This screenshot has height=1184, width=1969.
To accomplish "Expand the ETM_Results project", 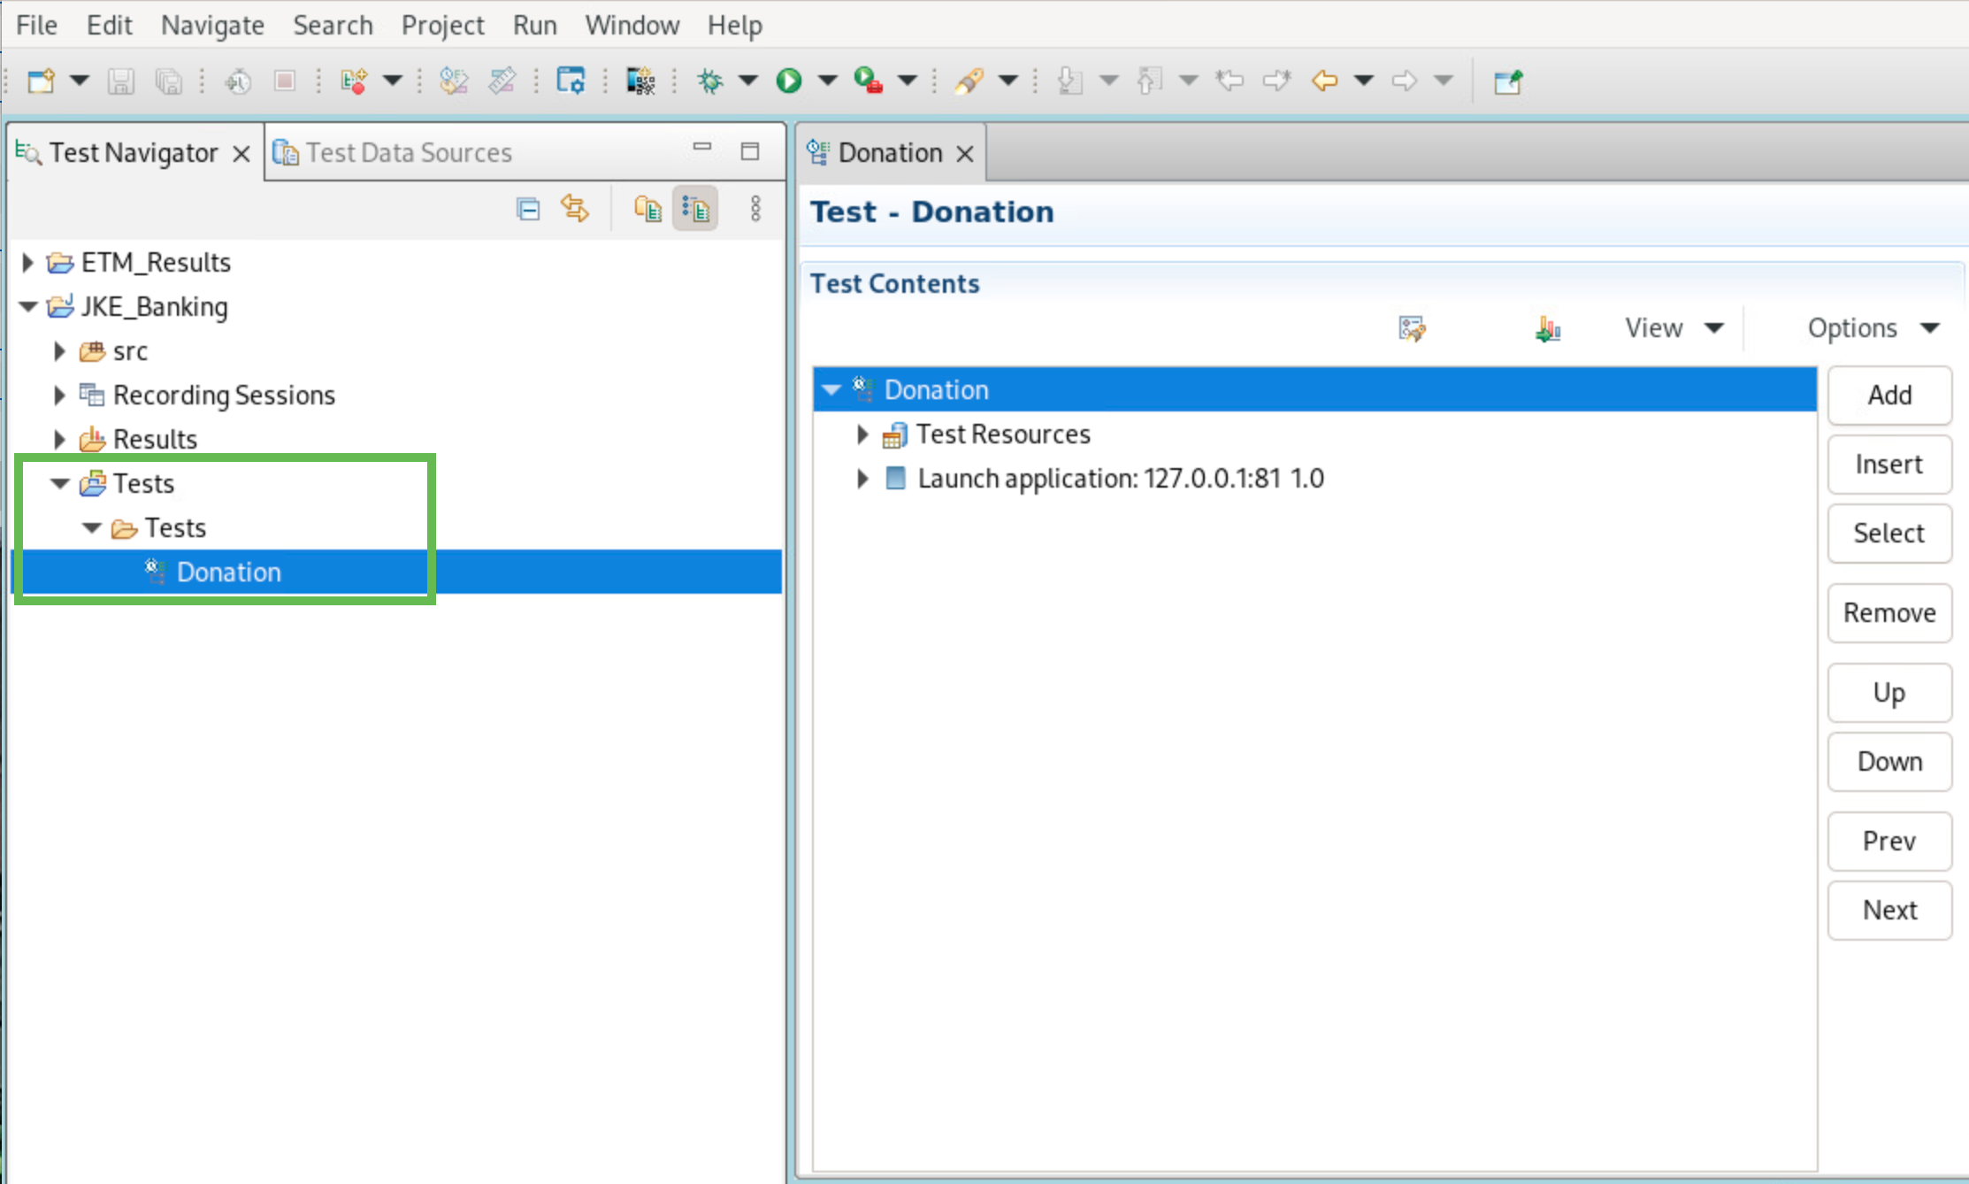I will point(27,262).
